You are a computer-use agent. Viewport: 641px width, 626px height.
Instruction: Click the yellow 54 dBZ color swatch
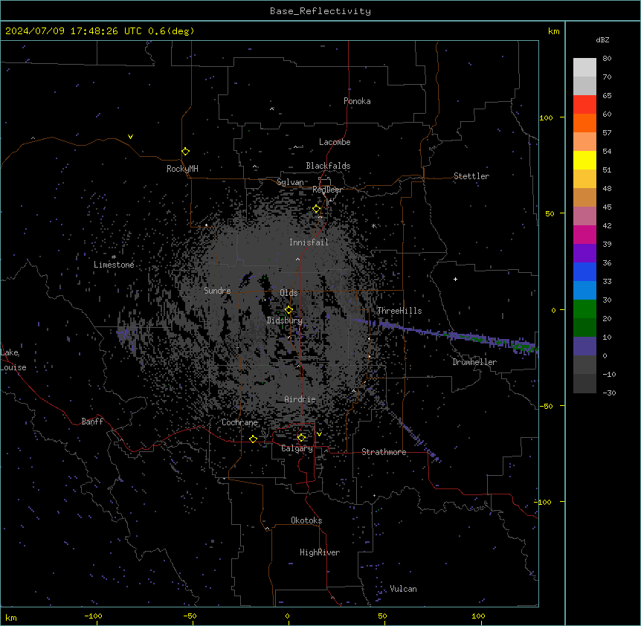coord(584,160)
